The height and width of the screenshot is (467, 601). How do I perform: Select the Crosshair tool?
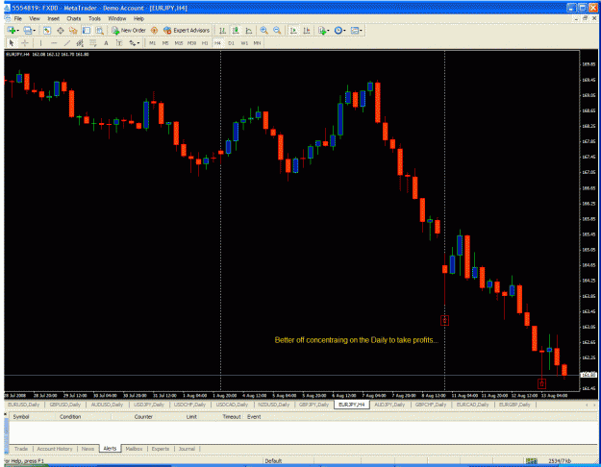coord(25,43)
